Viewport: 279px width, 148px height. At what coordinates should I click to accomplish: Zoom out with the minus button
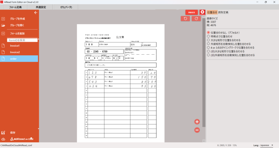coord(197,130)
